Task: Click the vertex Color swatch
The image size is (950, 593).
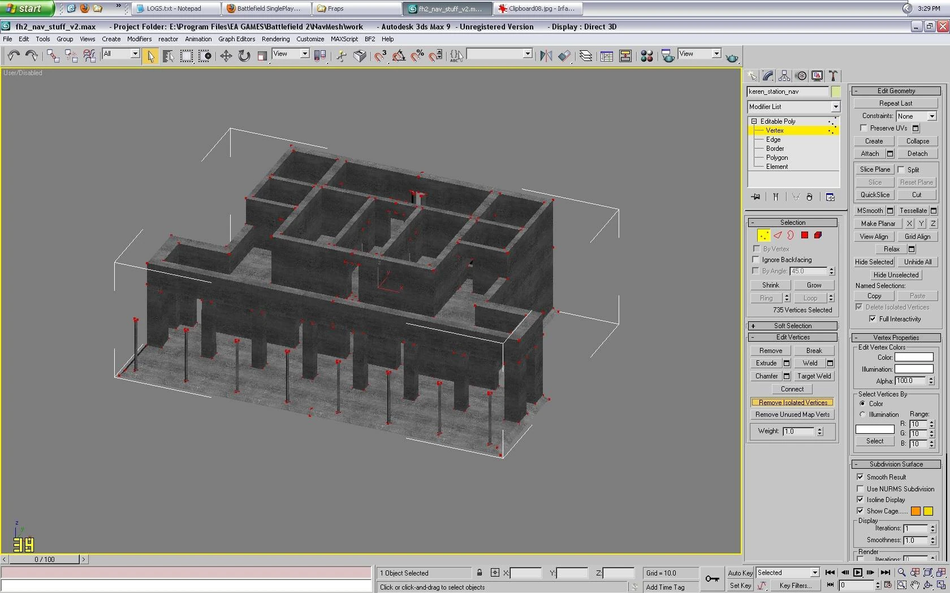Action: point(913,357)
